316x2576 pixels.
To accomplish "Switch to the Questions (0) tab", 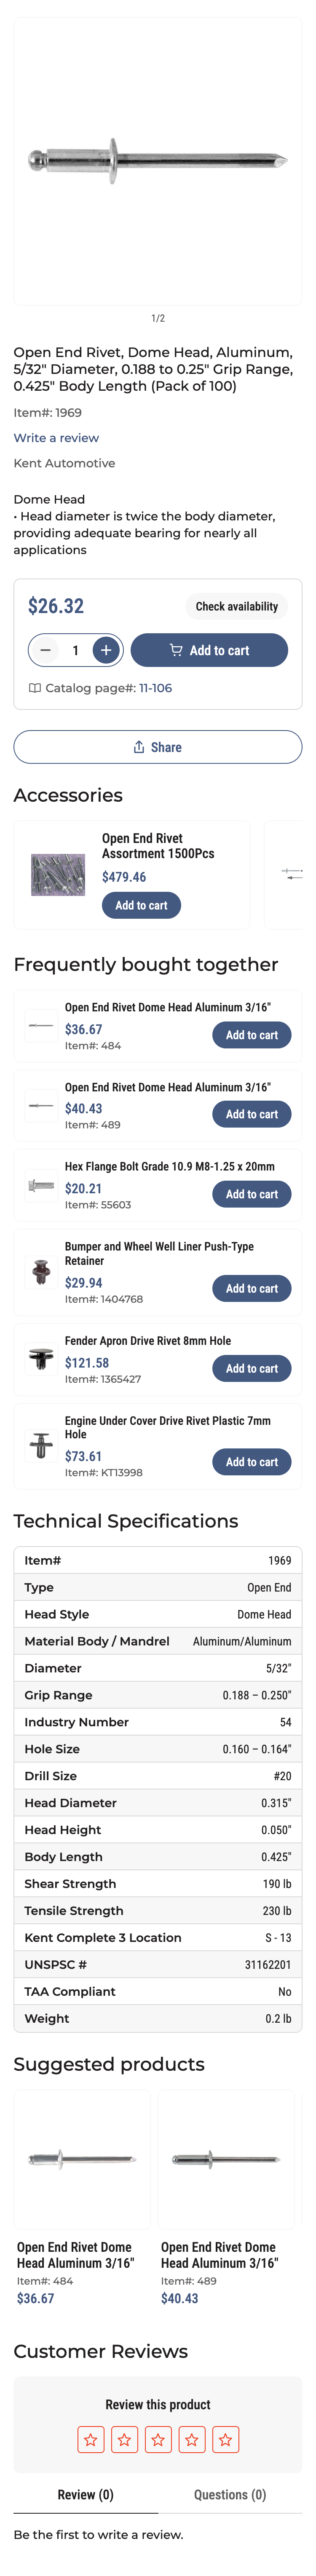I will coord(230,2495).
